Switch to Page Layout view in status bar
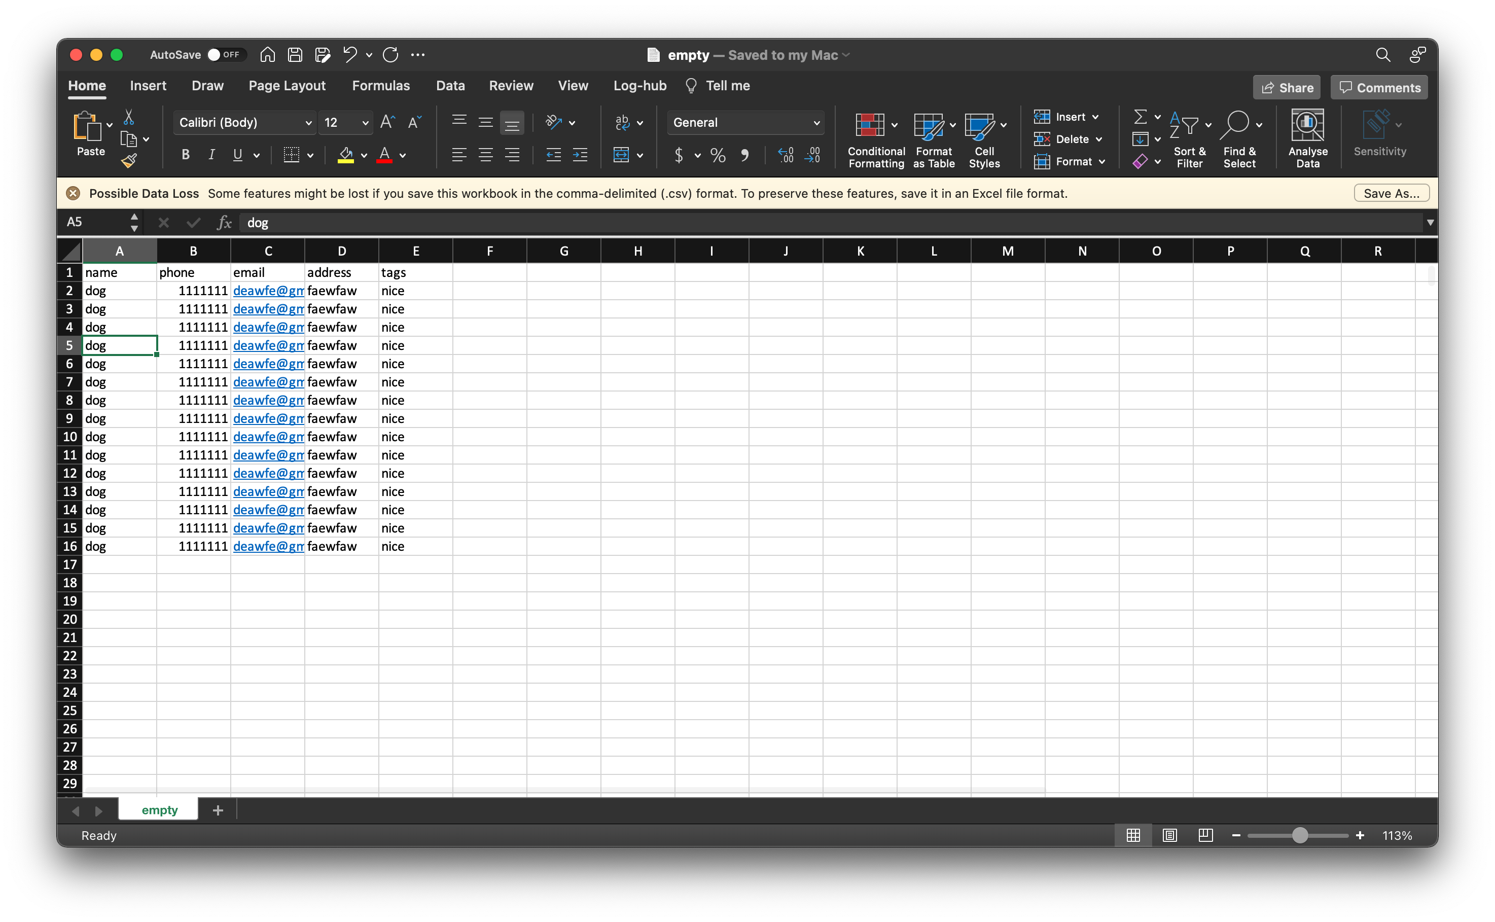The width and height of the screenshot is (1495, 922). click(x=1169, y=835)
